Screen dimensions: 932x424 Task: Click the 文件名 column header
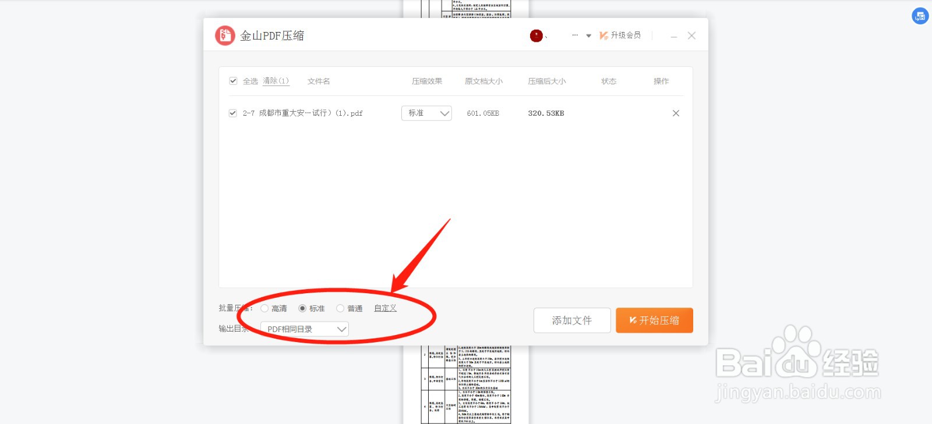(x=319, y=81)
